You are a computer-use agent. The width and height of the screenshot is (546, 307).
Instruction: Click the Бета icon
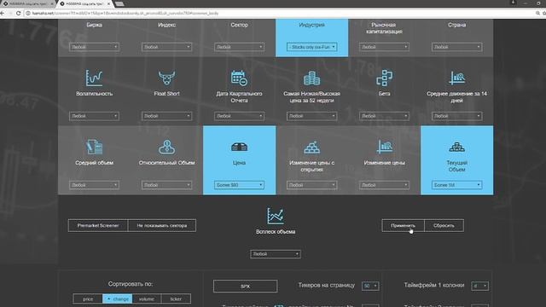point(384,78)
